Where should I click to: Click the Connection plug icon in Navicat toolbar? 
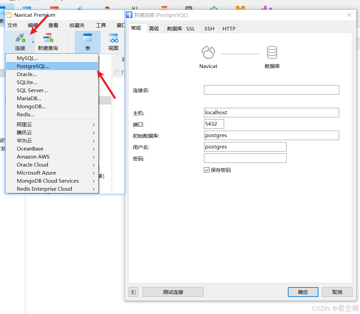(20, 38)
